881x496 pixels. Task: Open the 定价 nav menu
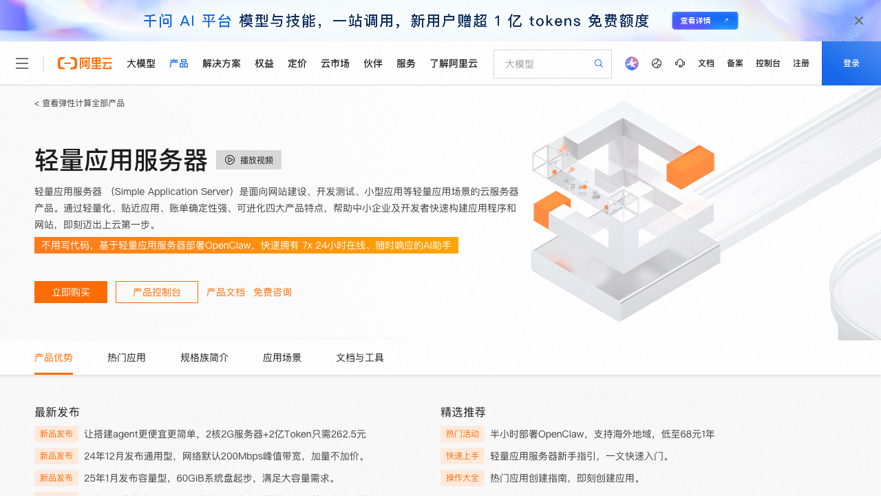[x=297, y=63]
